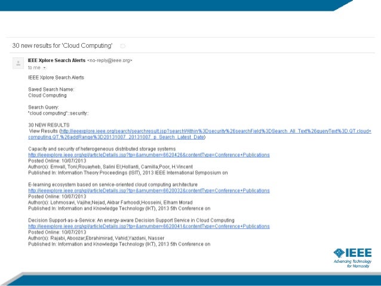Click the authors line starting with Lohmosavi, Vajihe
Image resolution: width=381 pixels, height=286 pixels.
[x=110, y=202]
